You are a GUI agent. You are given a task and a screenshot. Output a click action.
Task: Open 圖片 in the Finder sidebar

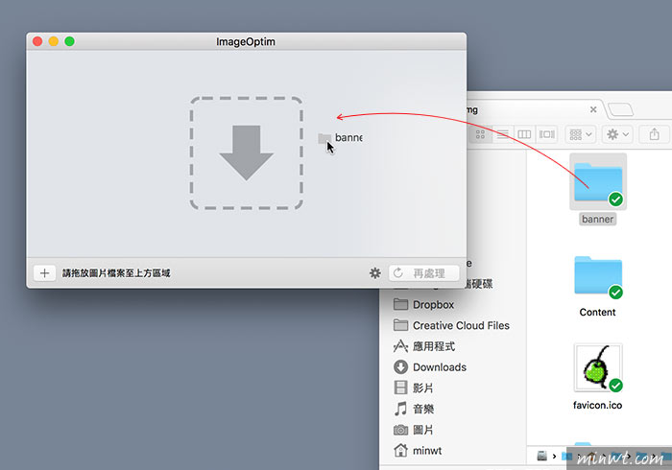414,430
